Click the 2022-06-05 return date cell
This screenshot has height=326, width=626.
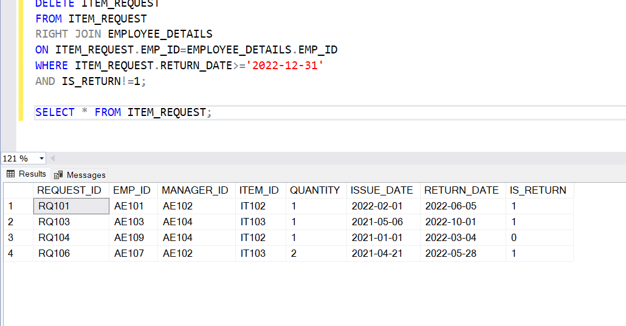463,206
